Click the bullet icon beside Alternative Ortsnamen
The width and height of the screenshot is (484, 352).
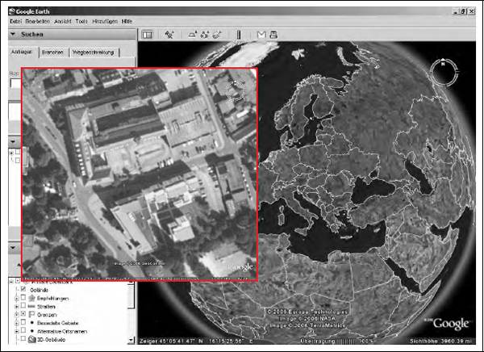(31, 331)
